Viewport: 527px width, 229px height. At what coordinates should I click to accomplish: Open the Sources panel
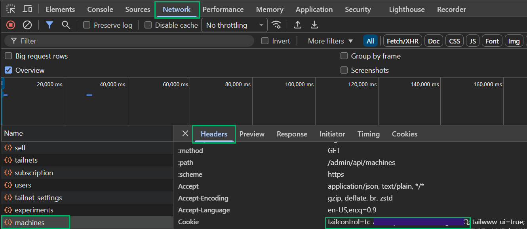(x=138, y=9)
